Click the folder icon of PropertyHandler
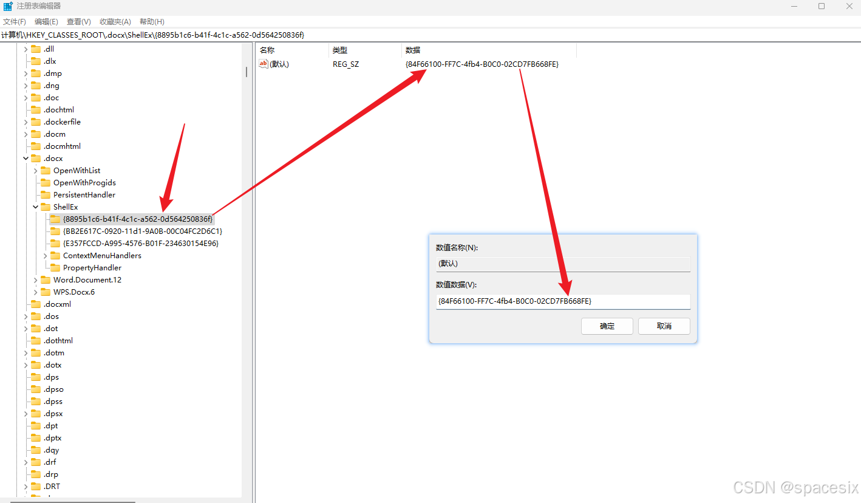 click(55, 268)
